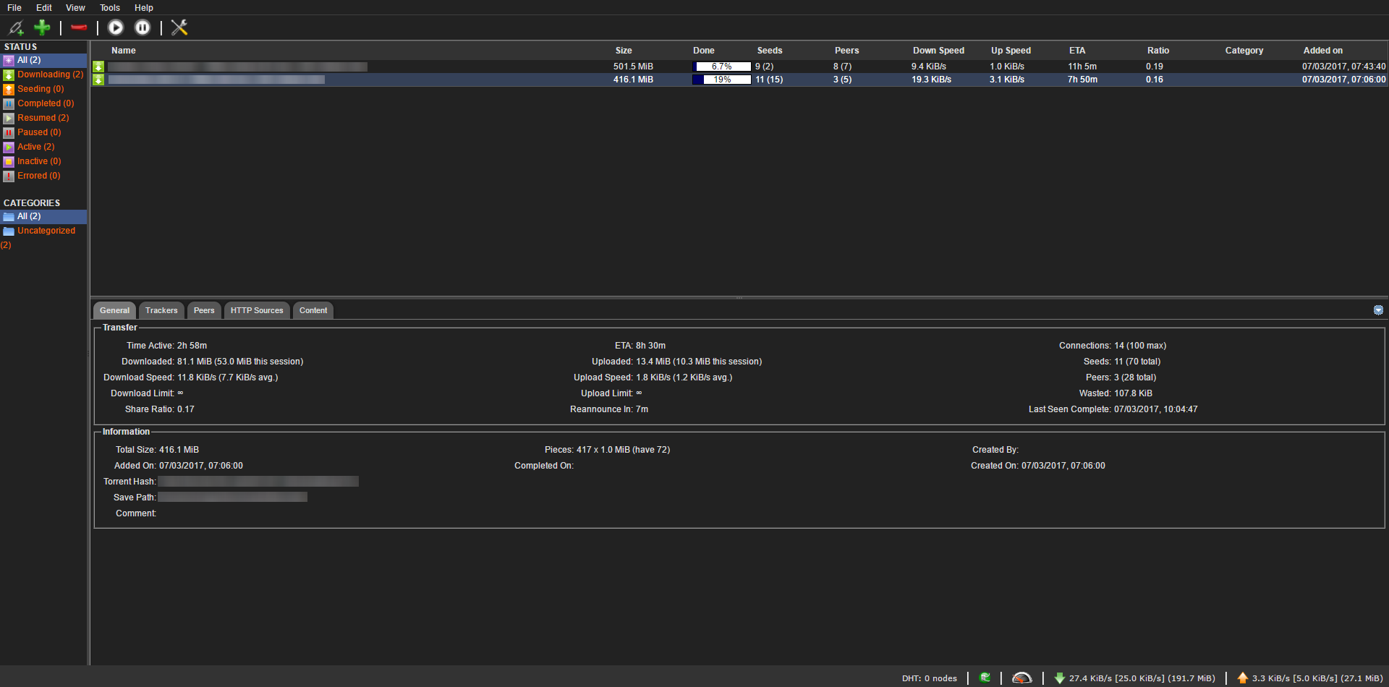Open the View menu

(75, 8)
